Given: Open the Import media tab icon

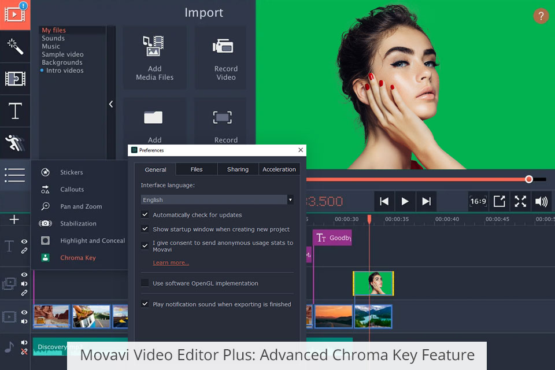Looking at the screenshot, I should coord(15,15).
